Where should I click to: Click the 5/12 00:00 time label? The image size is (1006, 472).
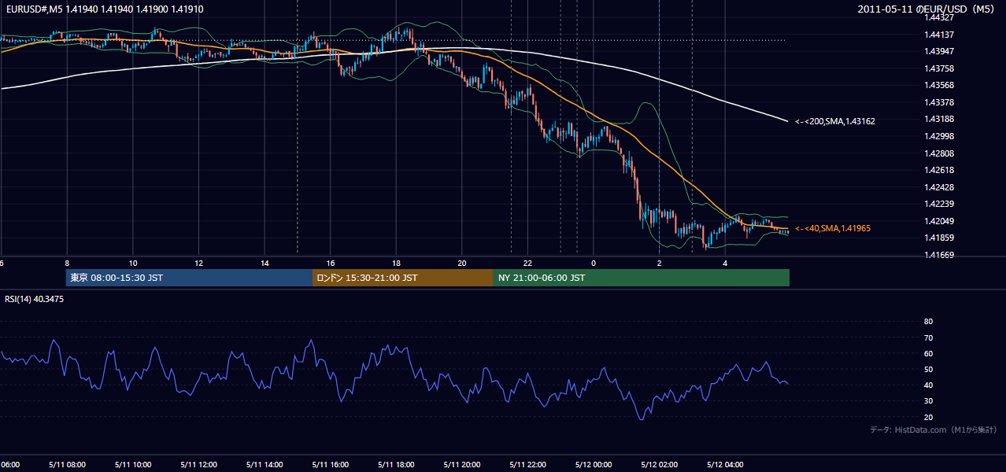(x=594, y=464)
